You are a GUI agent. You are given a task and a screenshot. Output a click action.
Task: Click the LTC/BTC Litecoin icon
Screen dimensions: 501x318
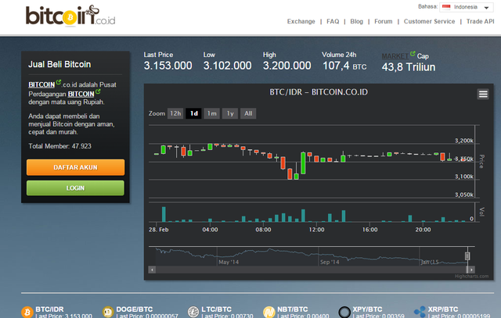click(193, 312)
